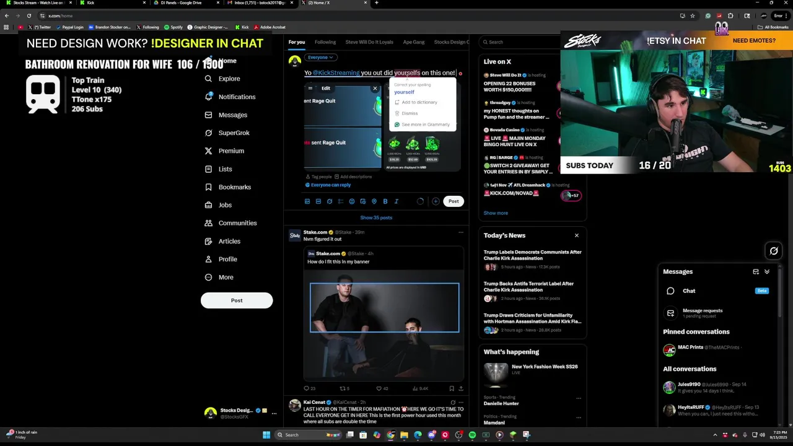Collapse the Messages panel
The width and height of the screenshot is (793, 446).
point(767,271)
